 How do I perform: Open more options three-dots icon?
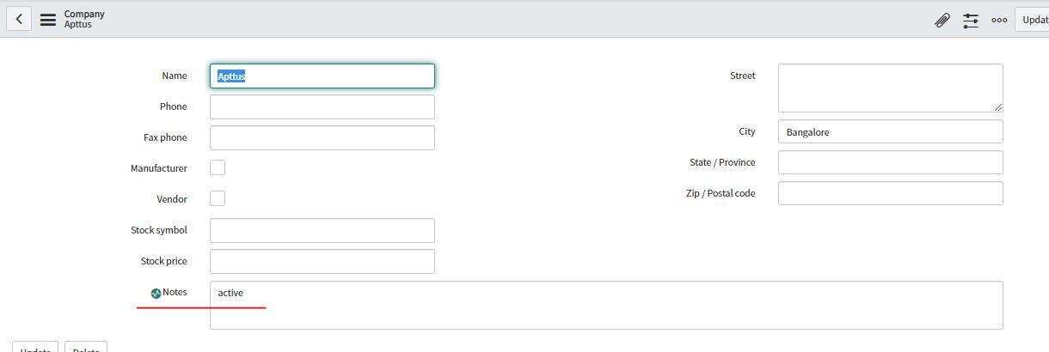coord(999,20)
